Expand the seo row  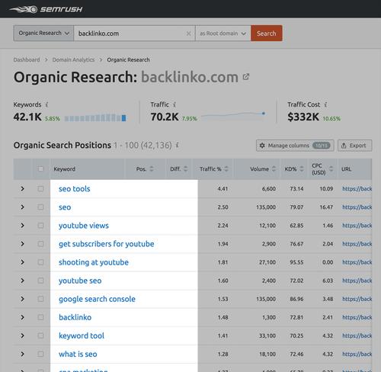point(22,207)
